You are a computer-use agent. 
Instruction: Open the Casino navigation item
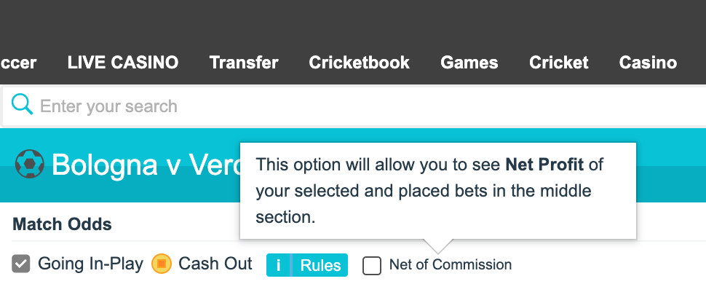tap(648, 62)
